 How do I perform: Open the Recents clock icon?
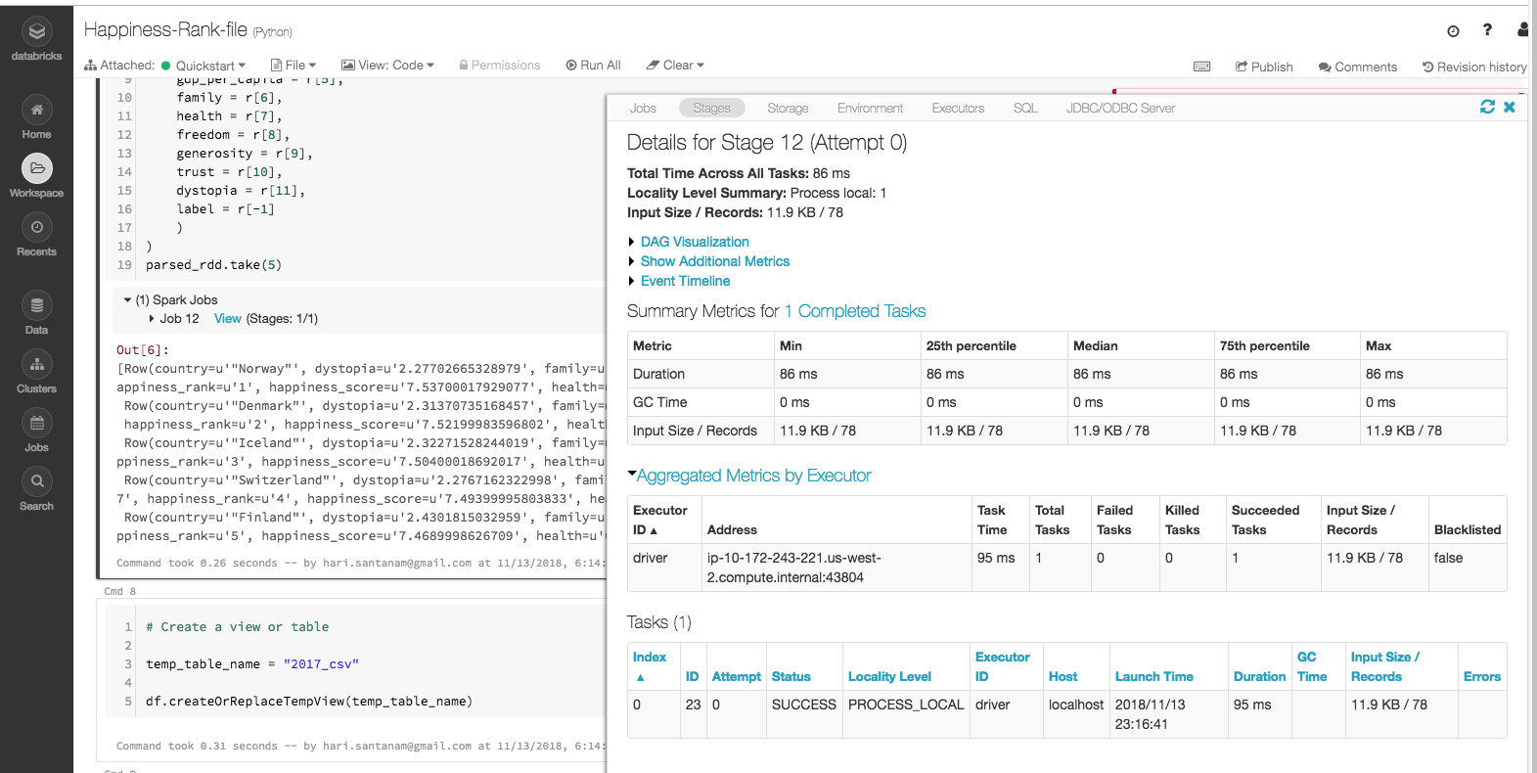(x=36, y=228)
